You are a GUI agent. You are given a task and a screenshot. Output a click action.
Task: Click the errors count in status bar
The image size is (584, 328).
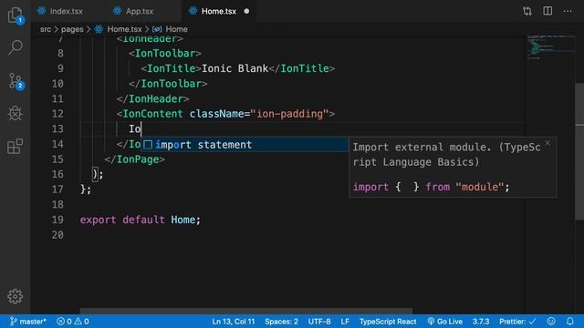click(x=64, y=322)
